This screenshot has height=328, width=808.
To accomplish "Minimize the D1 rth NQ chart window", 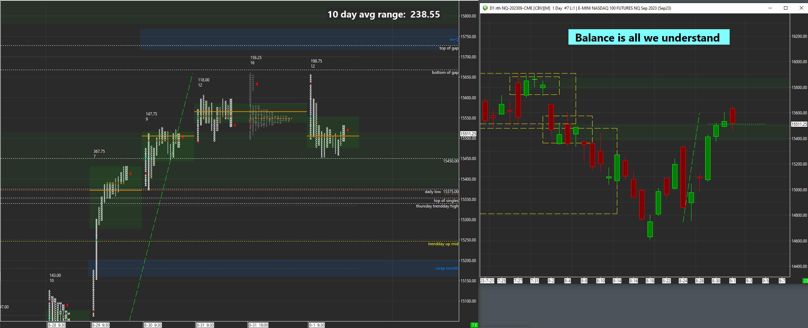I will coord(770,8).
